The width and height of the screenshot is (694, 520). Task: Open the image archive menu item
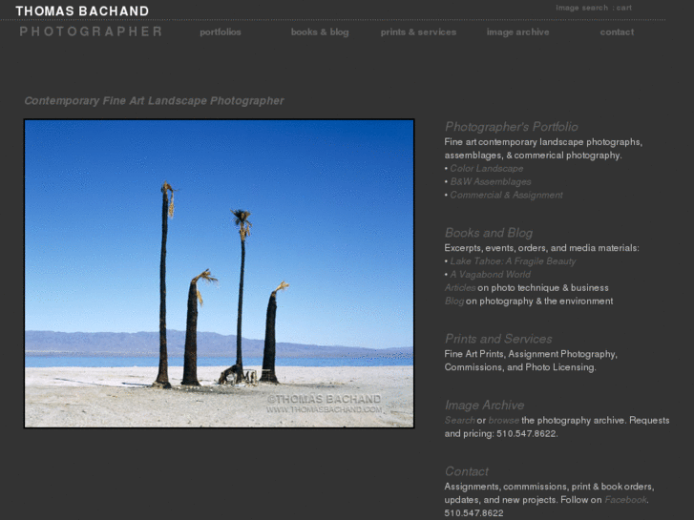517,32
